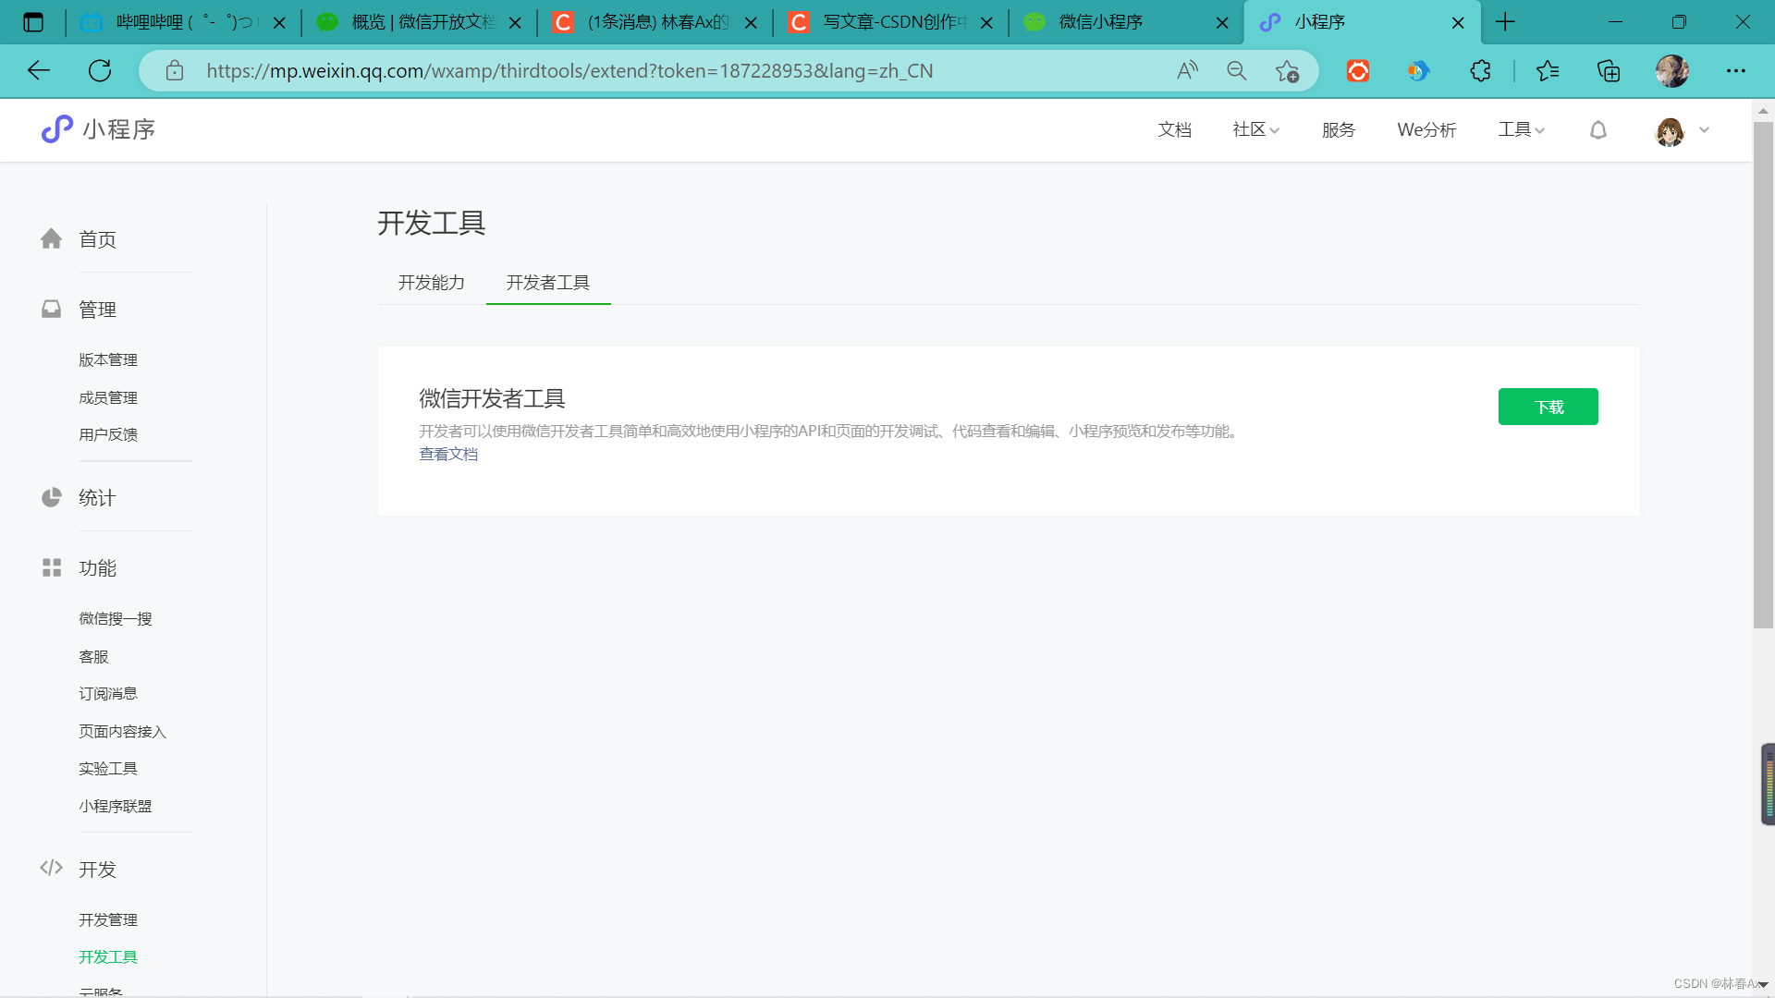
Task: Select the 微信小程序 browser tab
Action: coord(1100,22)
